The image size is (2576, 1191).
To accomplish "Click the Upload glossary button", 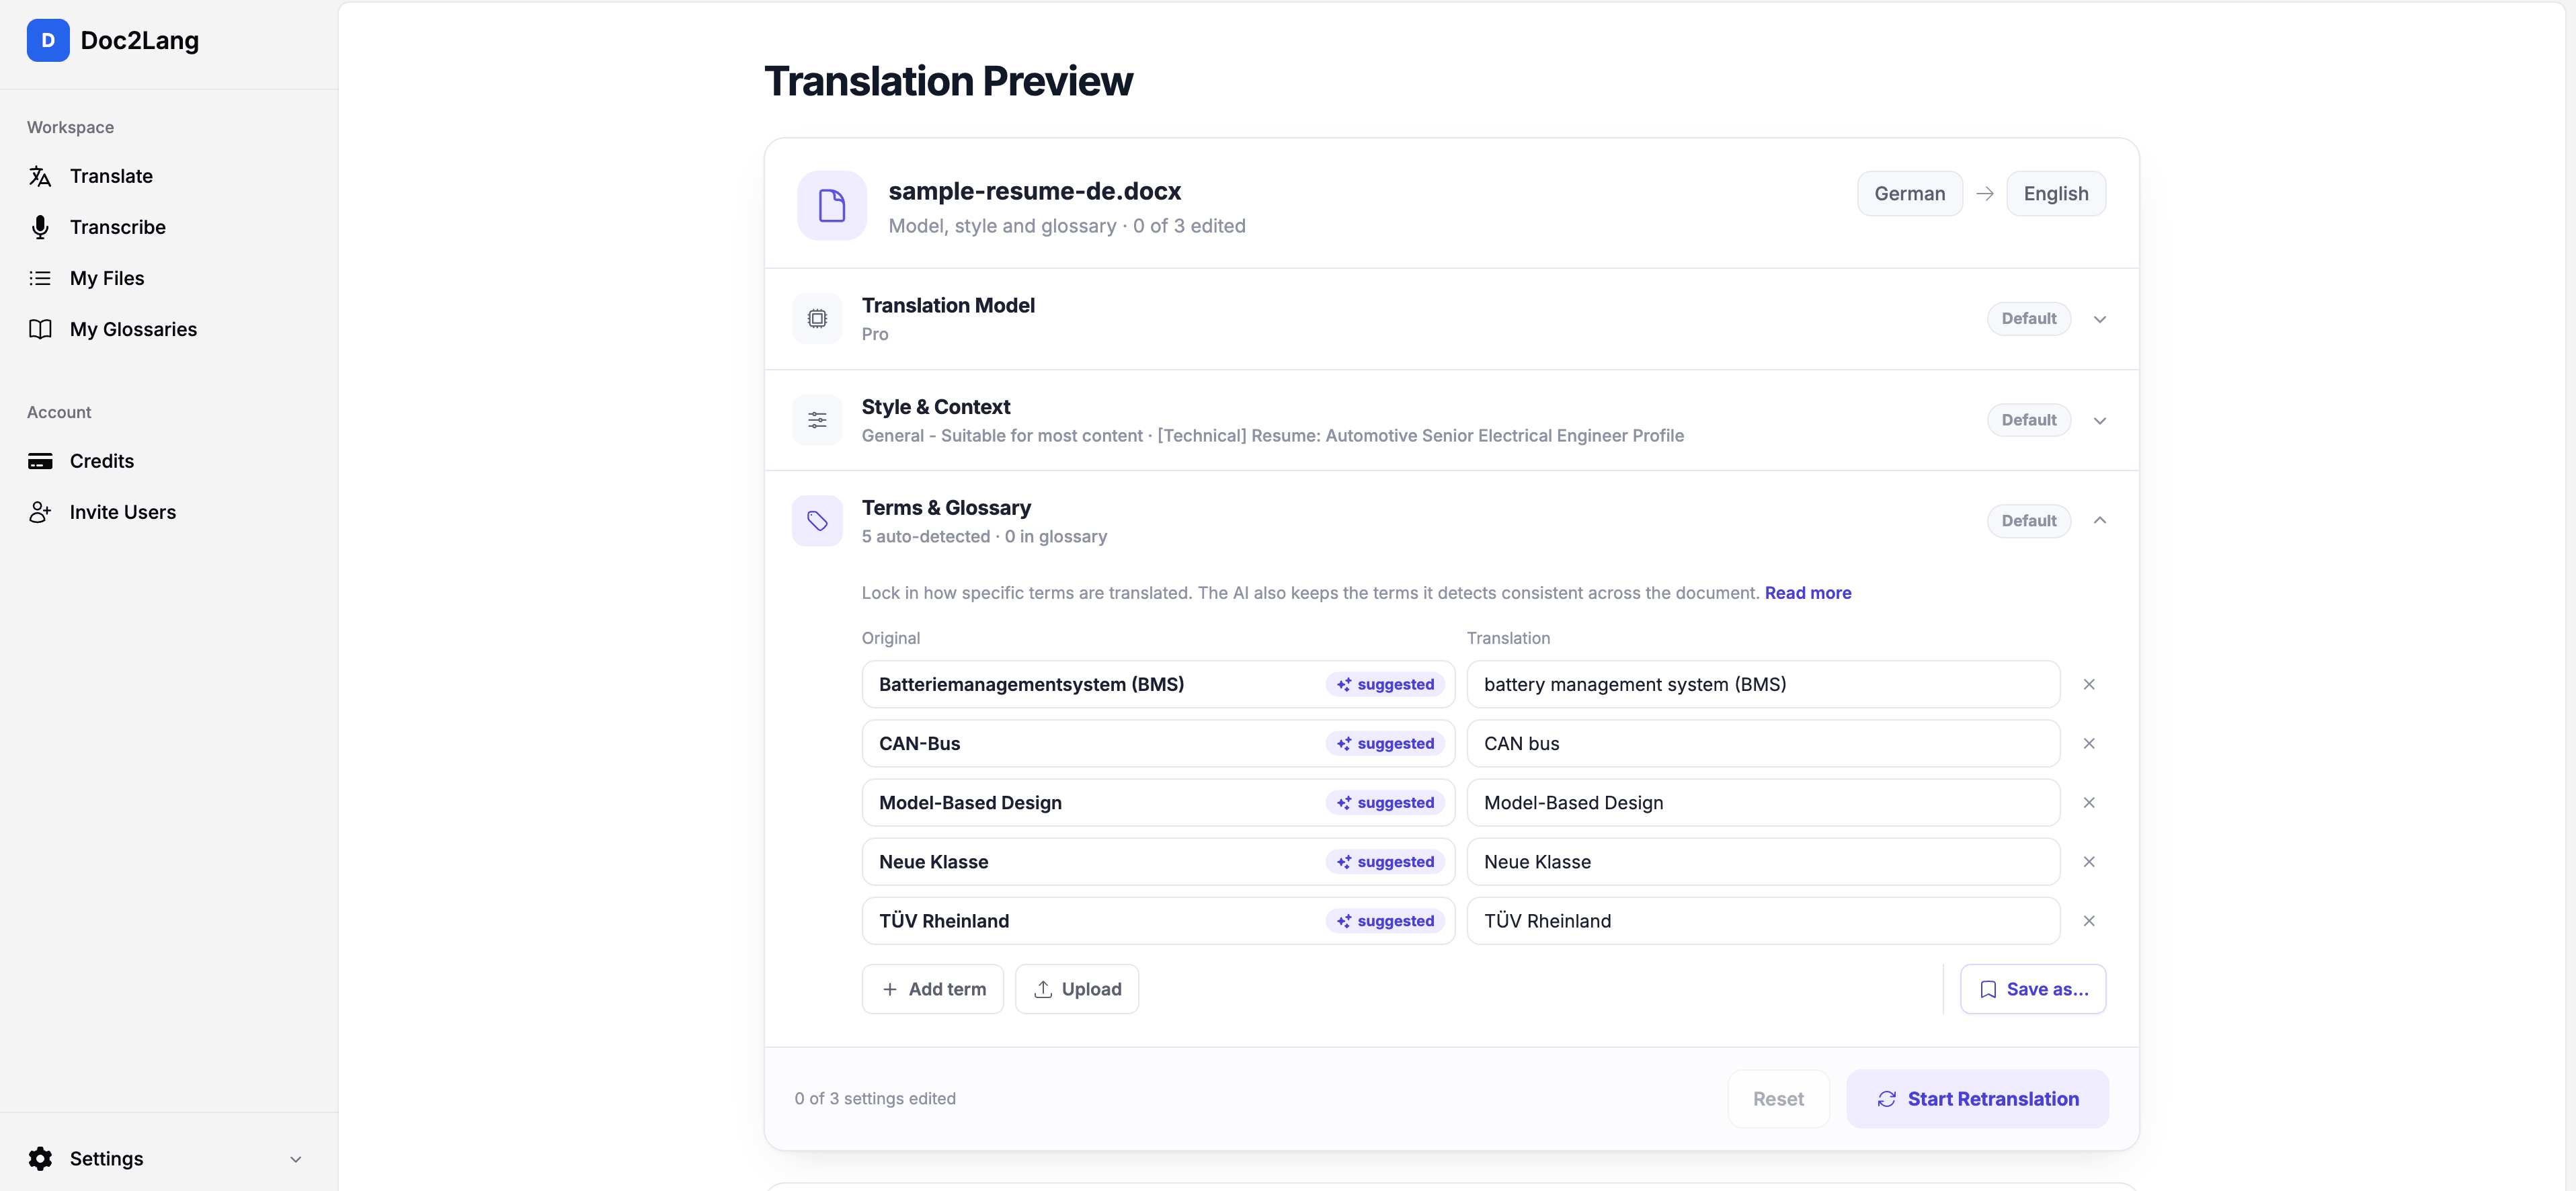I will click(x=1076, y=989).
